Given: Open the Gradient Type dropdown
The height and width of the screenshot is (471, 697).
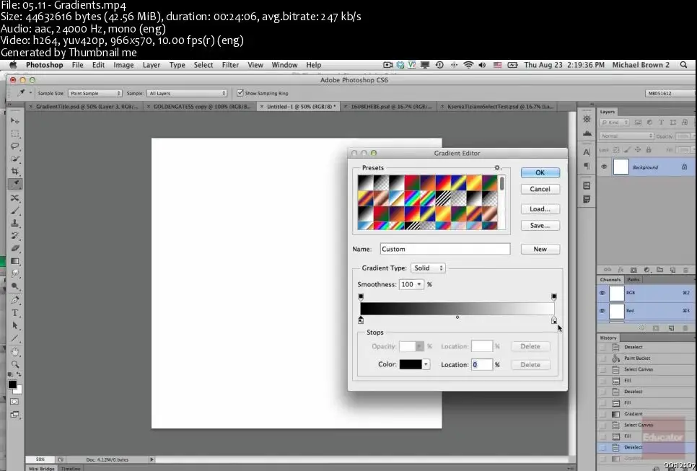Looking at the screenshot, I should [x=428, y=268].
